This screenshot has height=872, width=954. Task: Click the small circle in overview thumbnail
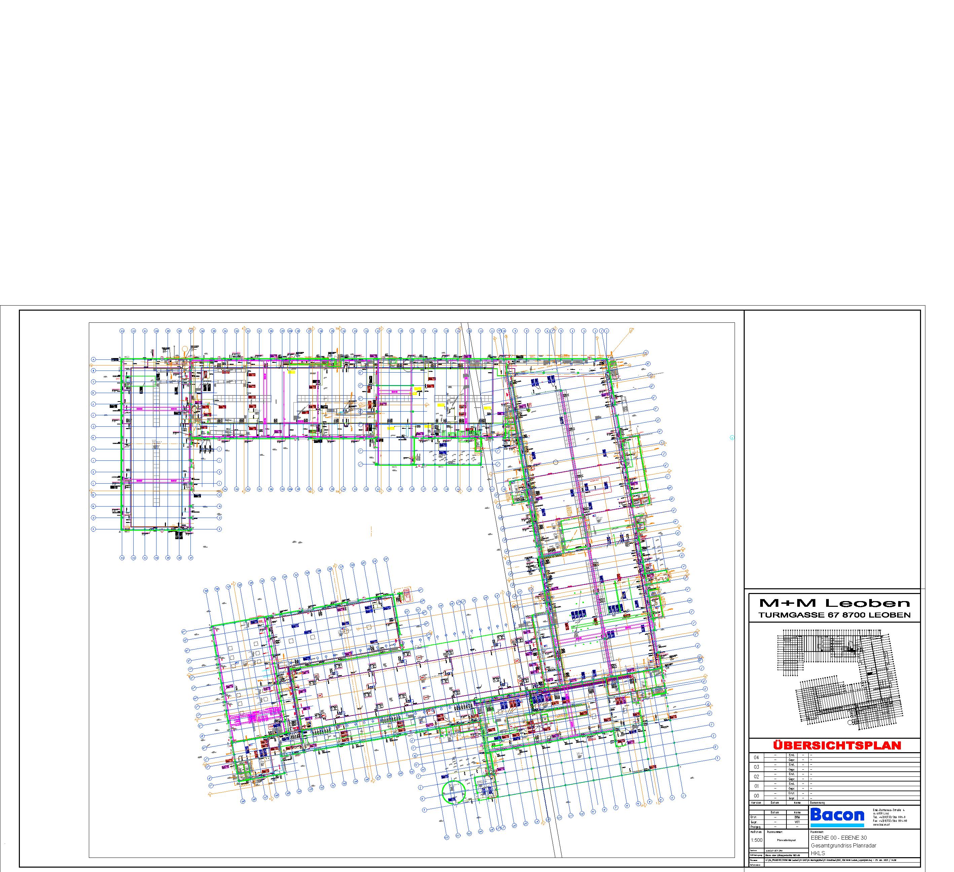850,723
